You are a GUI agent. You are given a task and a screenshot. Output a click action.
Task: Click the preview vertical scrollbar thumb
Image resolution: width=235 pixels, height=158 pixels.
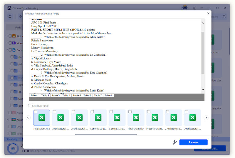(x=203, y=53)
